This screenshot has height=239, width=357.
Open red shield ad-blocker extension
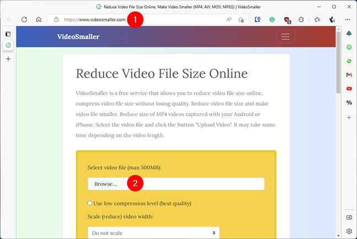(x=287, y=20)
